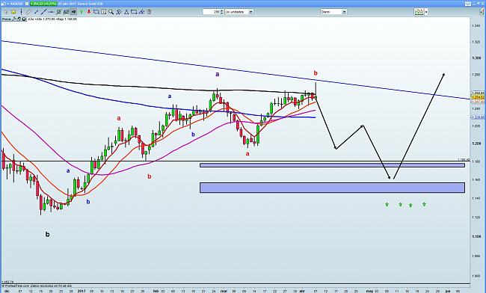Image resolution: width=486 pixels, height=293 pixels.
Task: Click the black 'b' label at bottom left
Action: click(x=47, y=235)
